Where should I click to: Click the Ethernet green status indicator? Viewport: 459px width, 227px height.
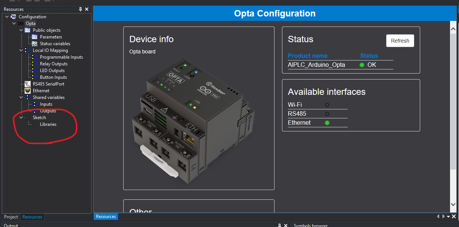[328, 122]
